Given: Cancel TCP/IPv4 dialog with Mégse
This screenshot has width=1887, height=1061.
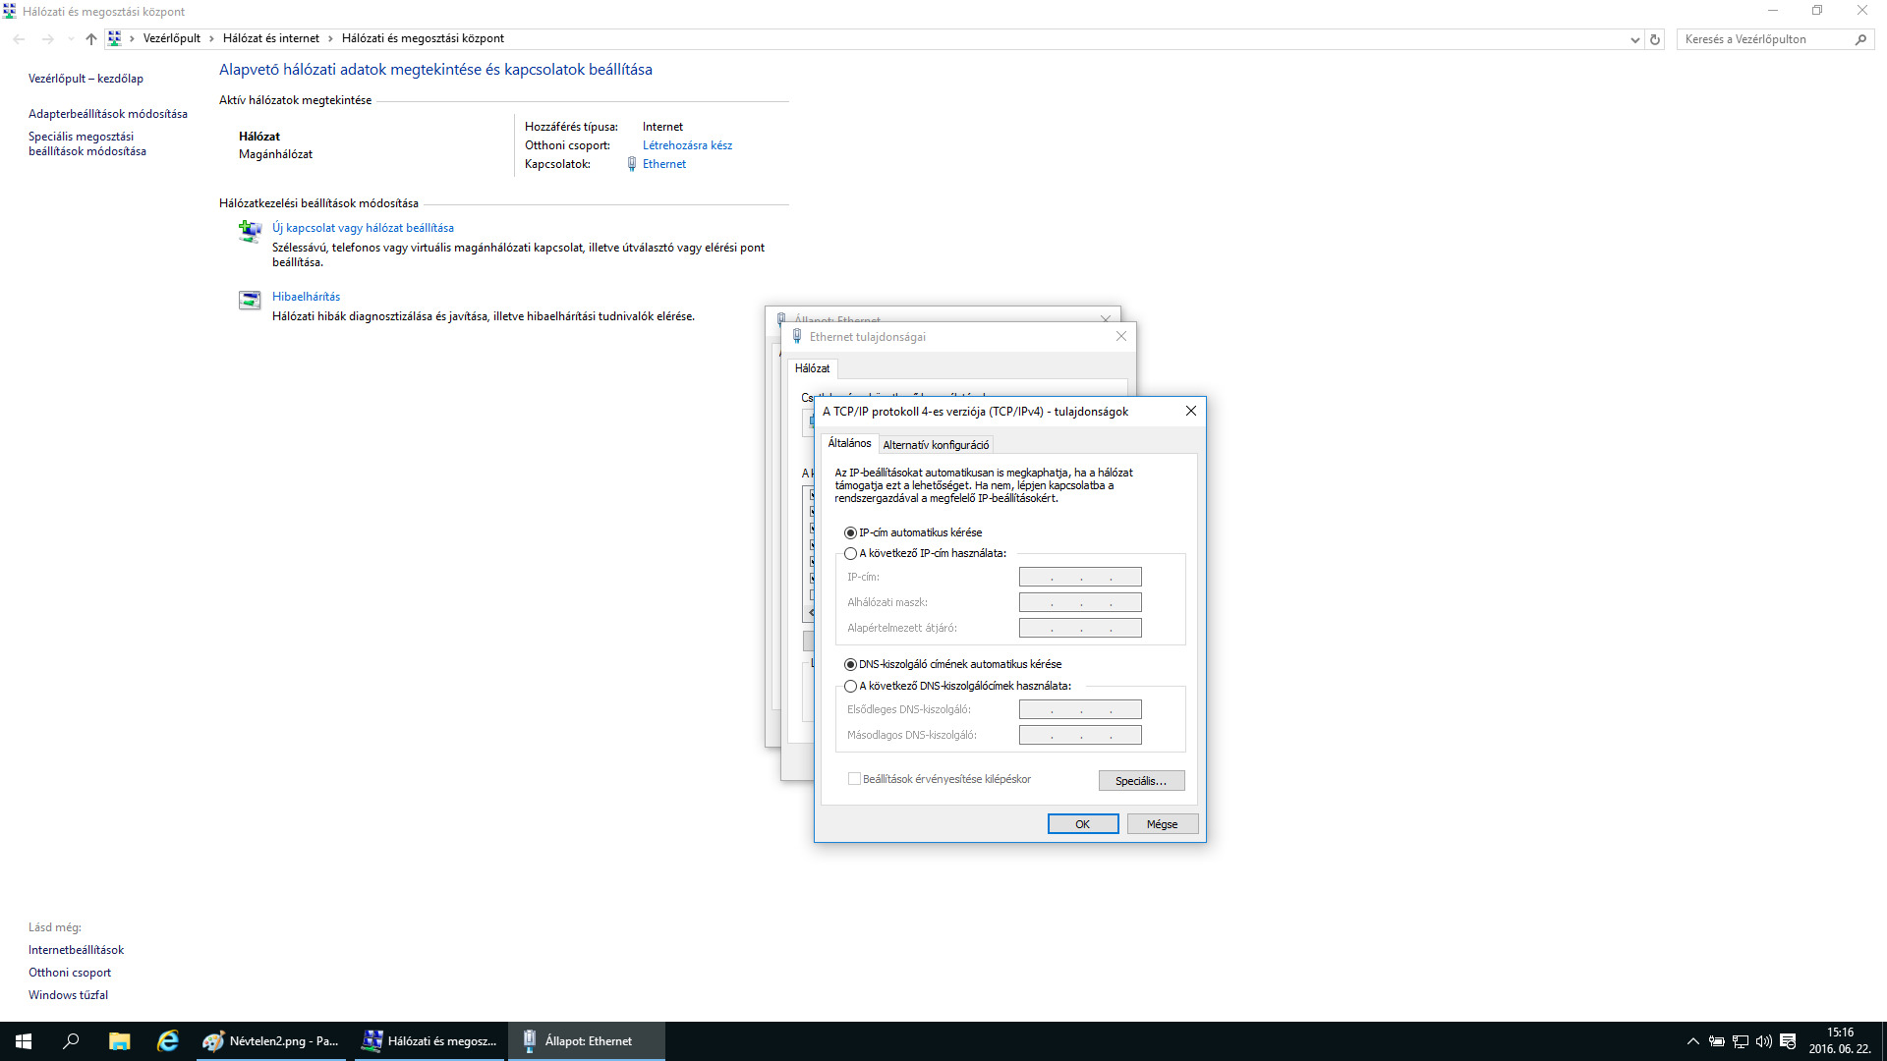Looking at the screenshot, I should pos(1163,824).
